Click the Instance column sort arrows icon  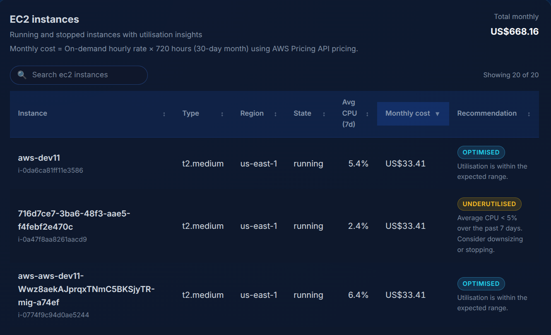click(x=164, y=114)
